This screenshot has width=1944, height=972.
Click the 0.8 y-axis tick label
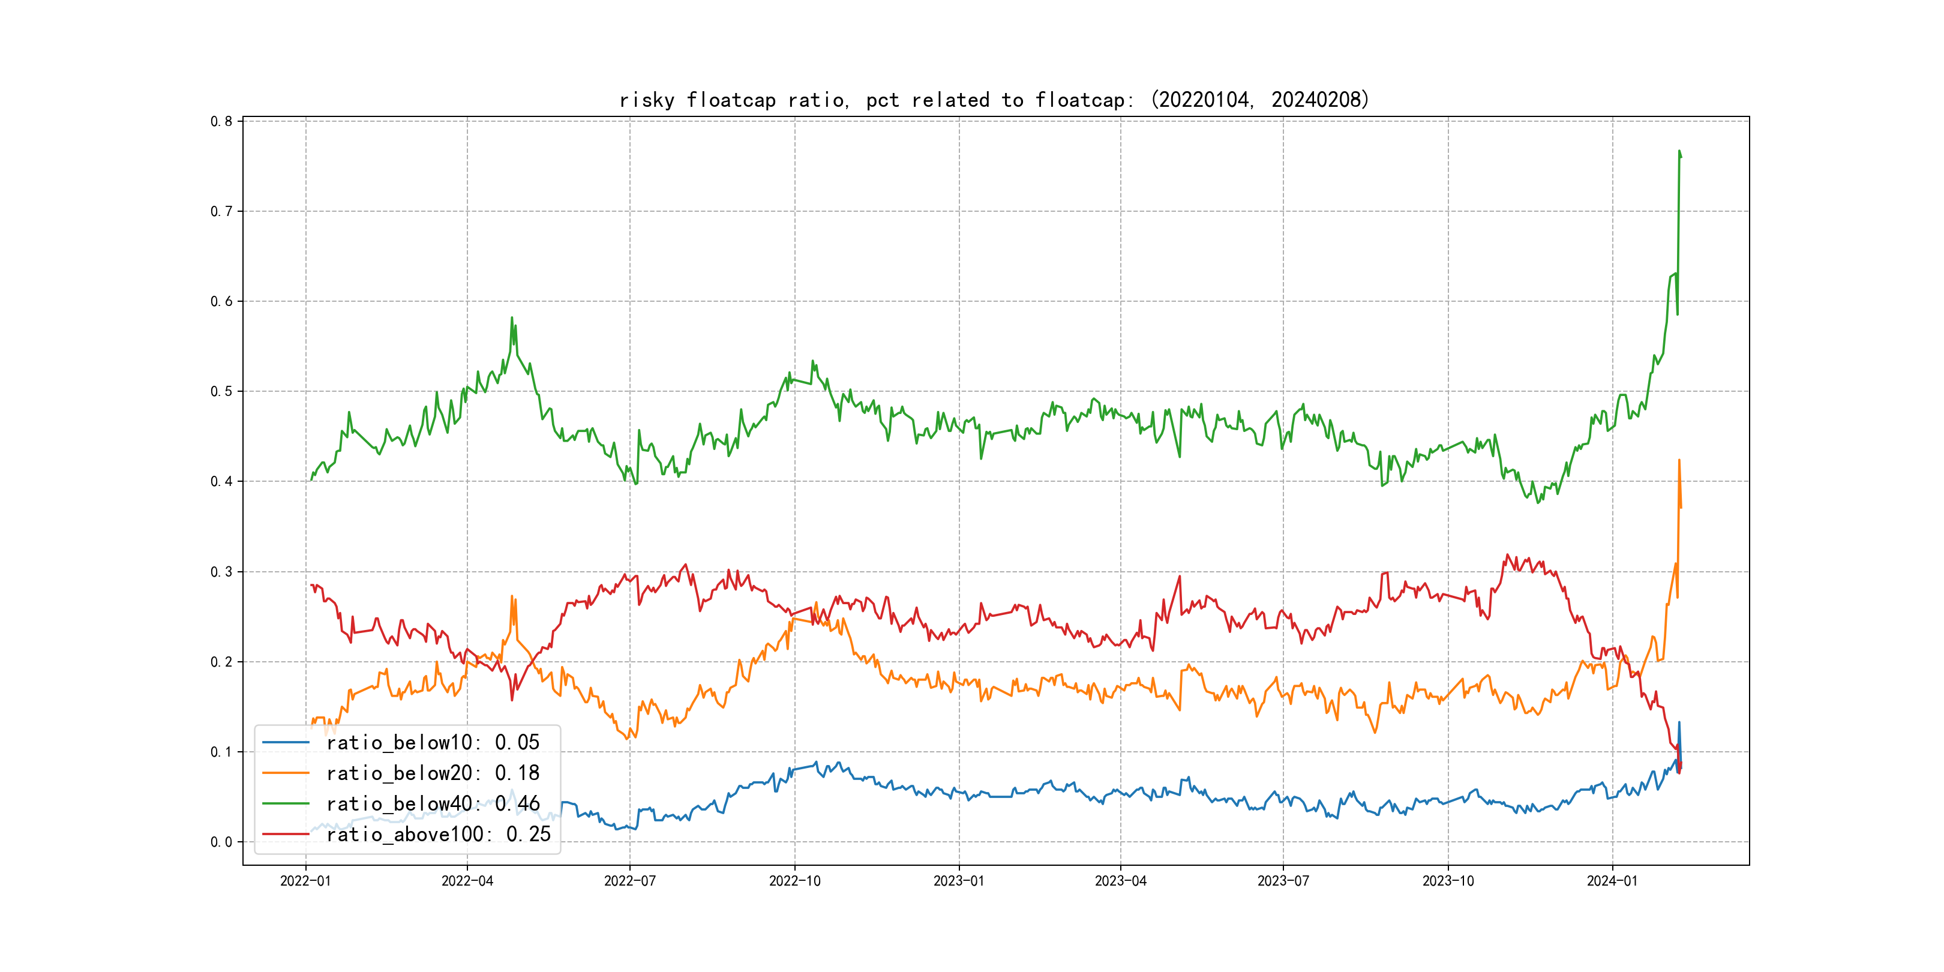221,121
